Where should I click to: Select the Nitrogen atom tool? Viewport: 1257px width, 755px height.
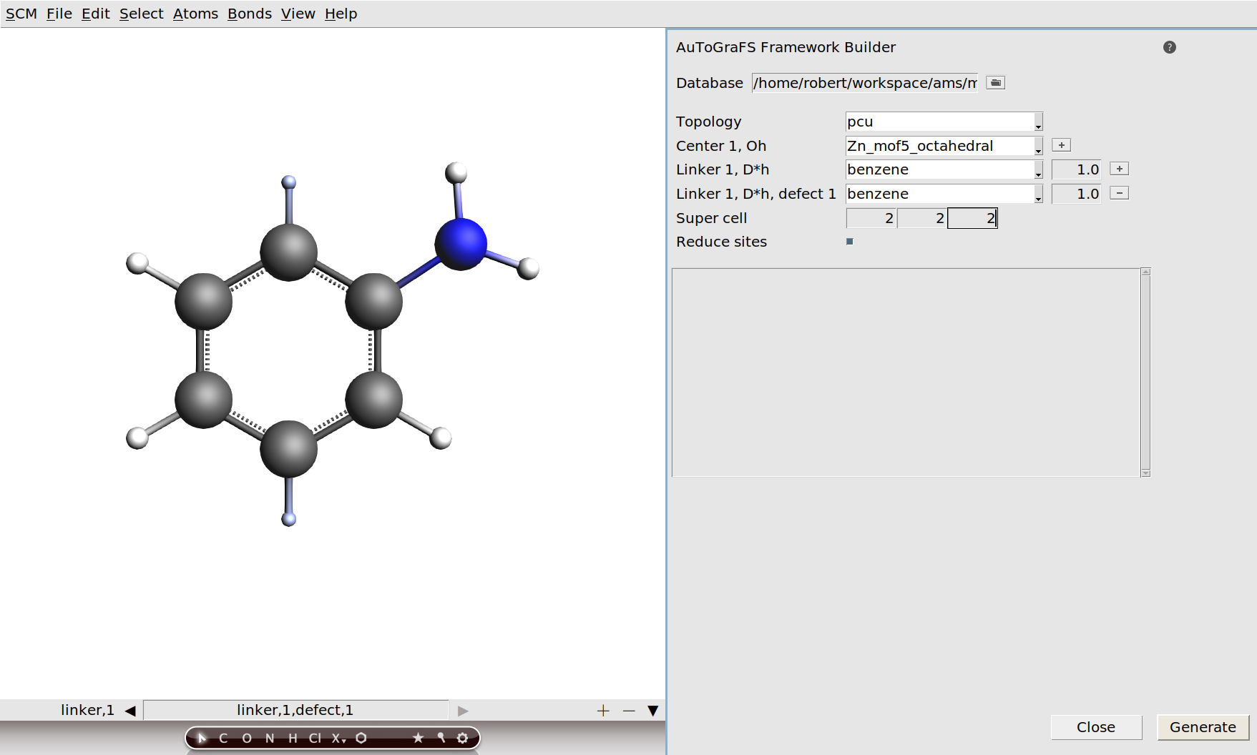coord(270,739)
